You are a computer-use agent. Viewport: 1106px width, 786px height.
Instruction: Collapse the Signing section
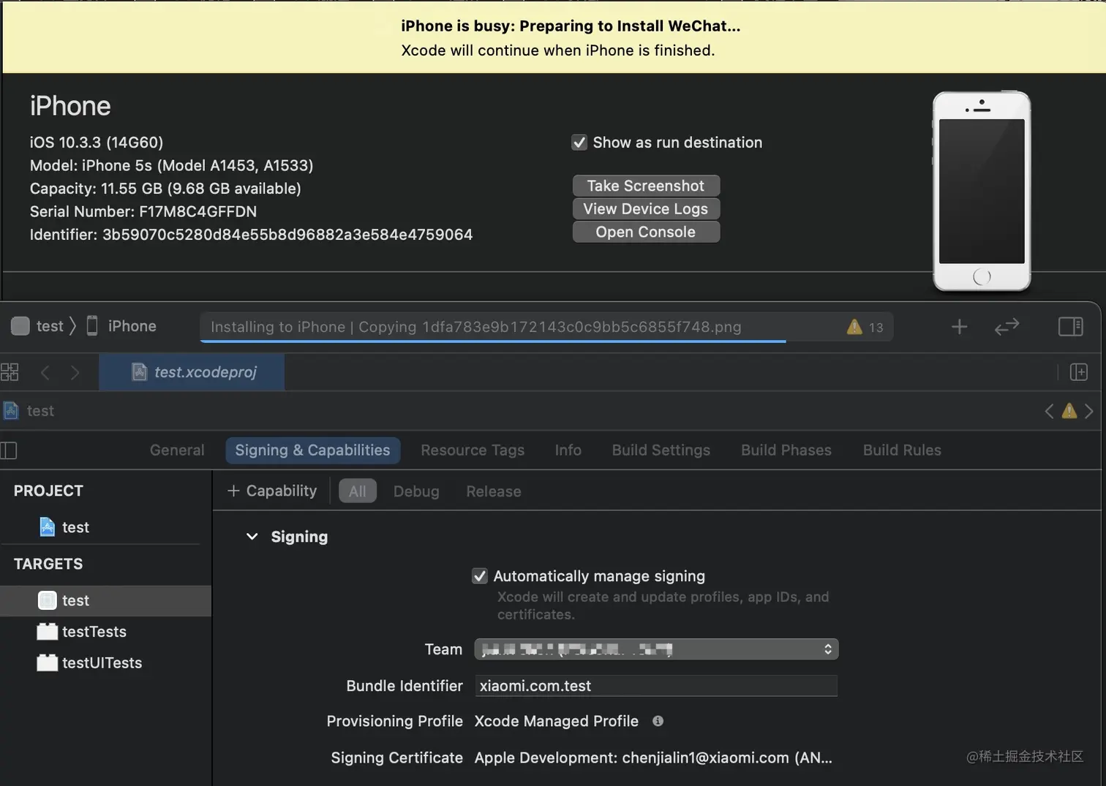click(x=252, y=537)
